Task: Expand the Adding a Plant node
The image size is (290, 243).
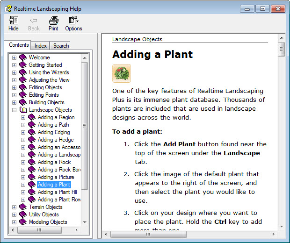Action: (23, 185)
